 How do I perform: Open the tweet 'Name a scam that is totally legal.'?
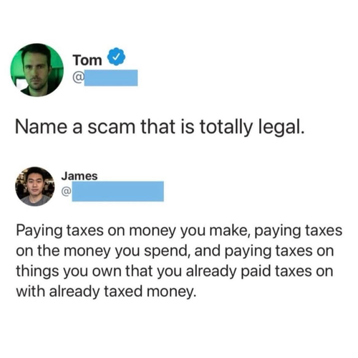[x=160, y=127]
